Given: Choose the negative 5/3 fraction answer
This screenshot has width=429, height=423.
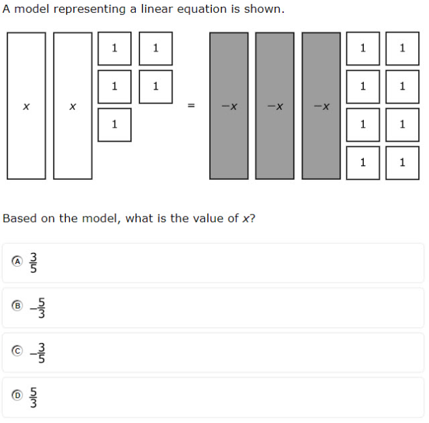Looking at the screenshot, I should coord(38,307).
